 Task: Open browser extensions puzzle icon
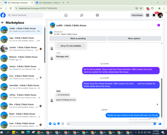[x=152, y=8]
